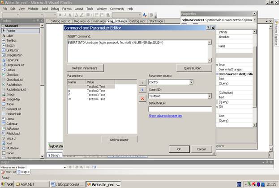Open the foreground color tool
Image resolution: width=279 pixels, height=188 pixels.
click(x=77, y=15)
